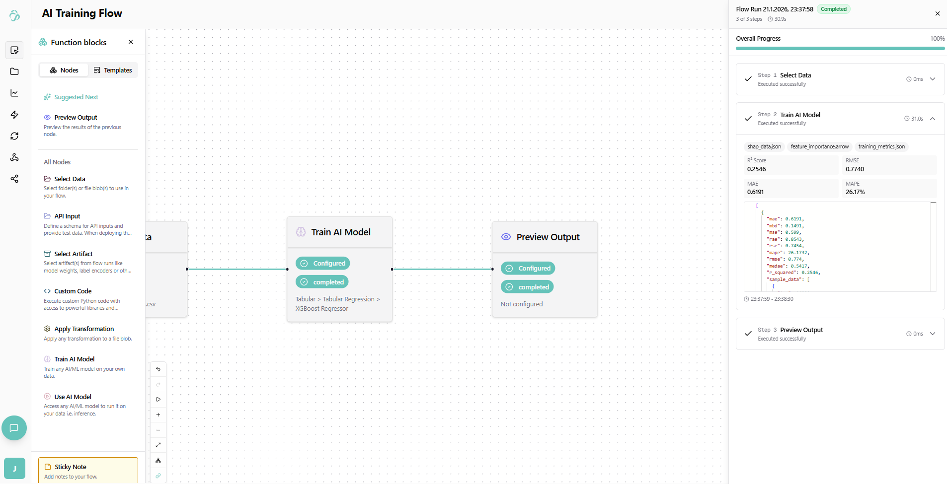Screen dimensions: 947x484
Task: Select the Nodes tab
Action: tap(64, 70)
